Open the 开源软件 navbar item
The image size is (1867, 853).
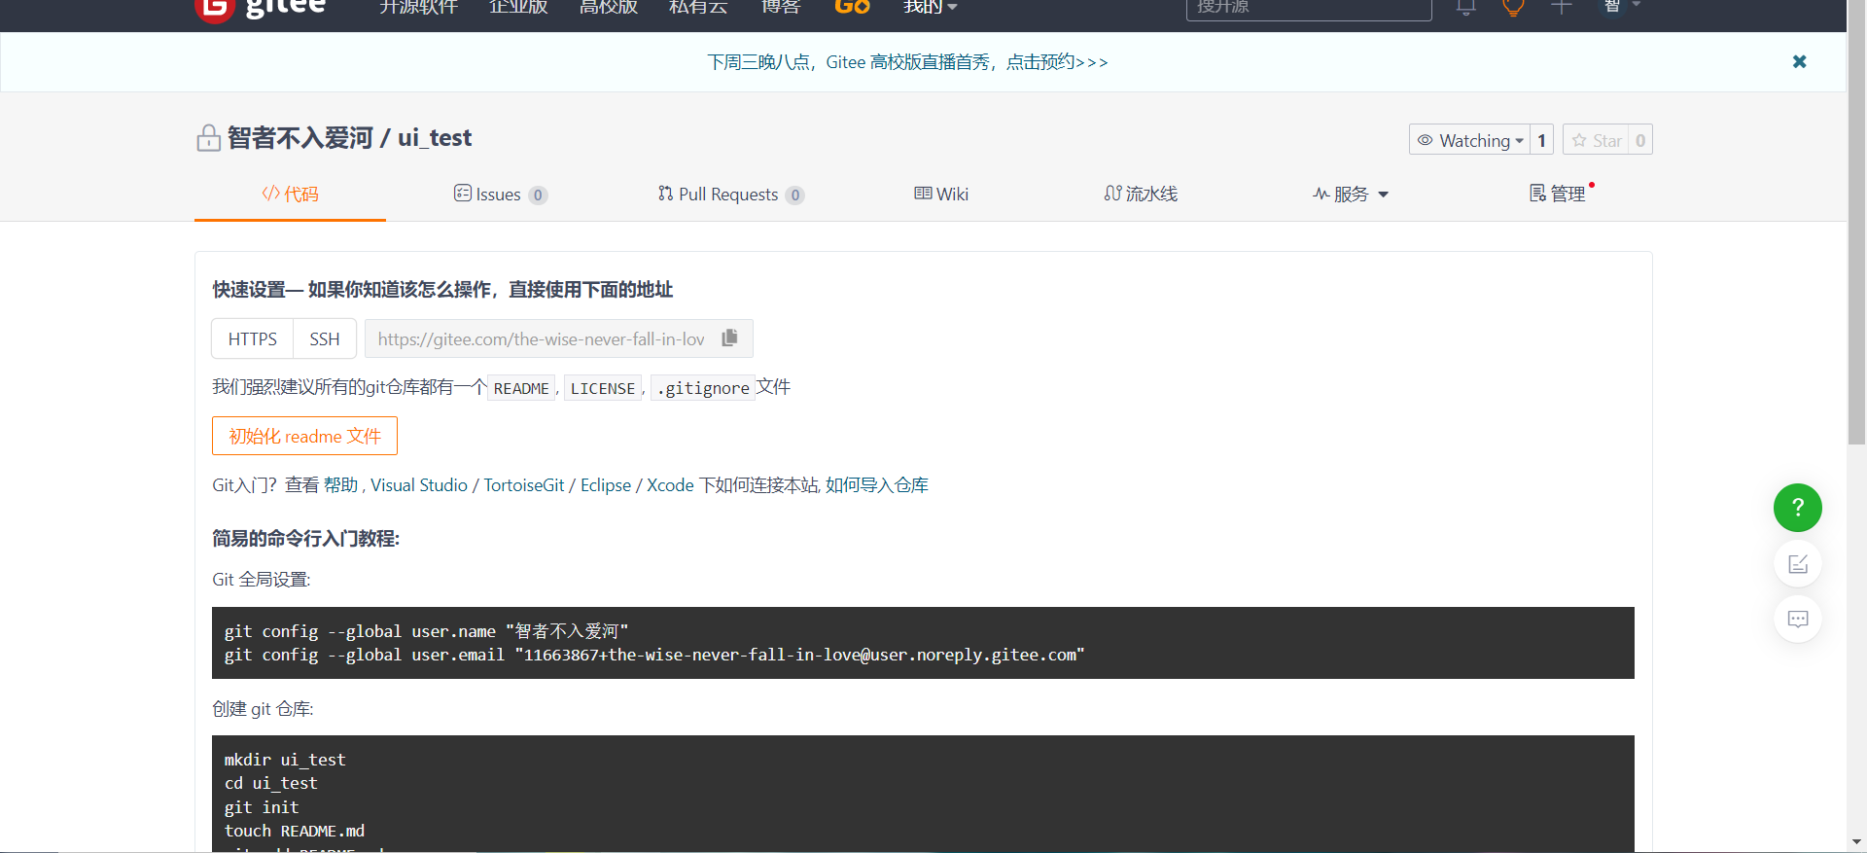pyautogui.click(x=418, y=8)
